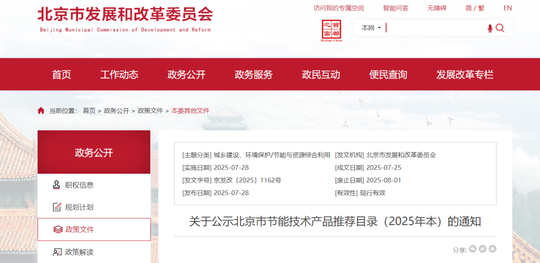Viewport: 540px width, 263px height.
Task: Click 智能问答 link
Action: click(395, 8)
